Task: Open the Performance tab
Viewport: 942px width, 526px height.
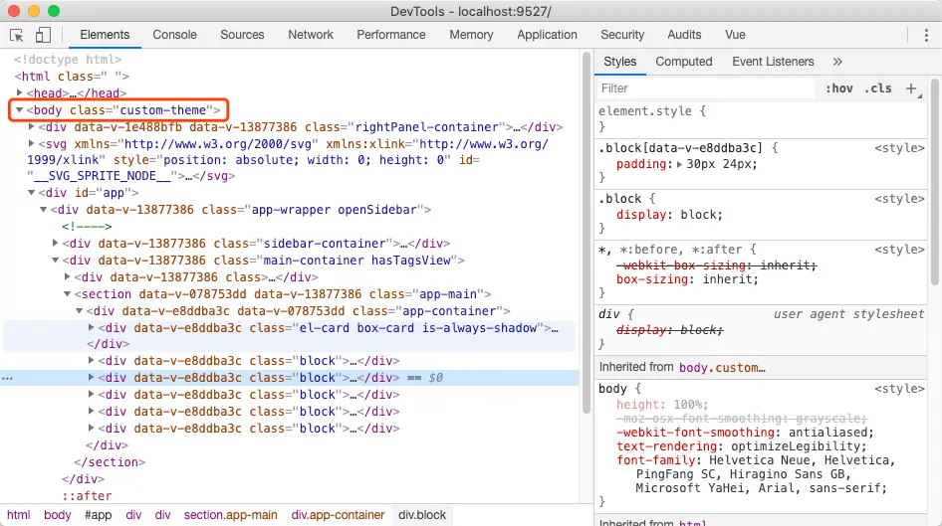Action: click(391, 35)
